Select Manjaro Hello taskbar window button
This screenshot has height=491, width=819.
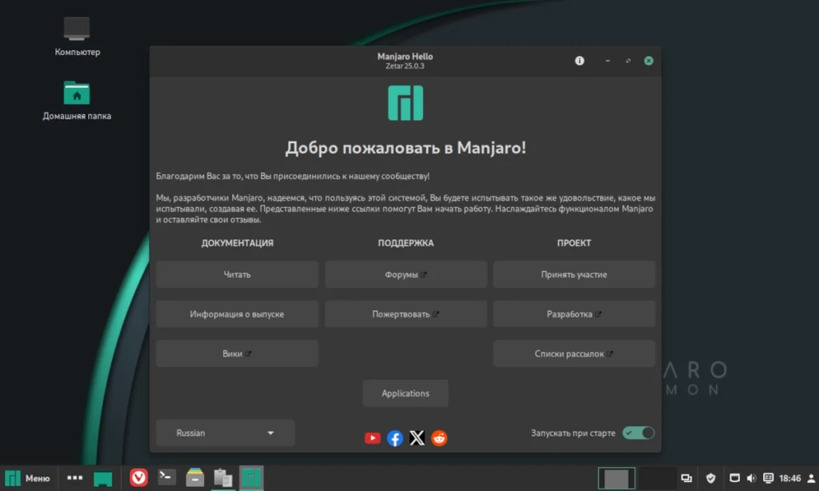[x=251, y=478]
